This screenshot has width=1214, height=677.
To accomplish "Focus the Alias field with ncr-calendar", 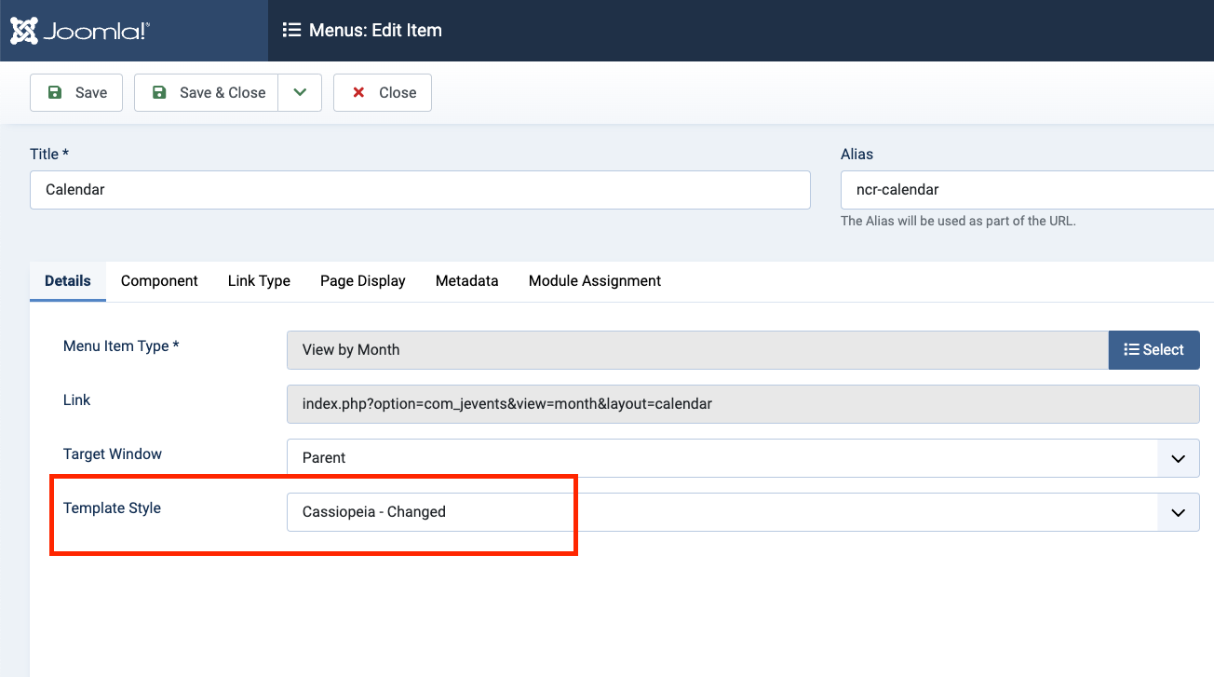I will coord(1024,190).
